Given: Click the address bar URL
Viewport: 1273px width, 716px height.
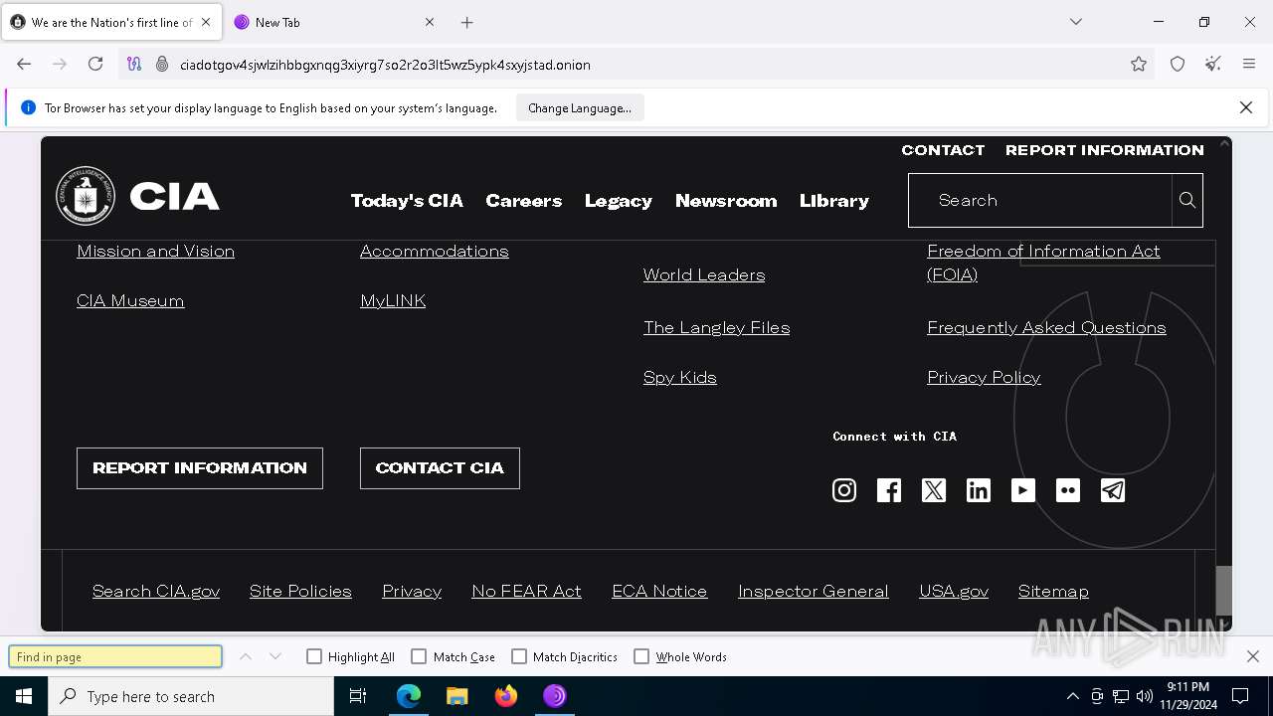Looking at the screenshot, I should 385,65.
